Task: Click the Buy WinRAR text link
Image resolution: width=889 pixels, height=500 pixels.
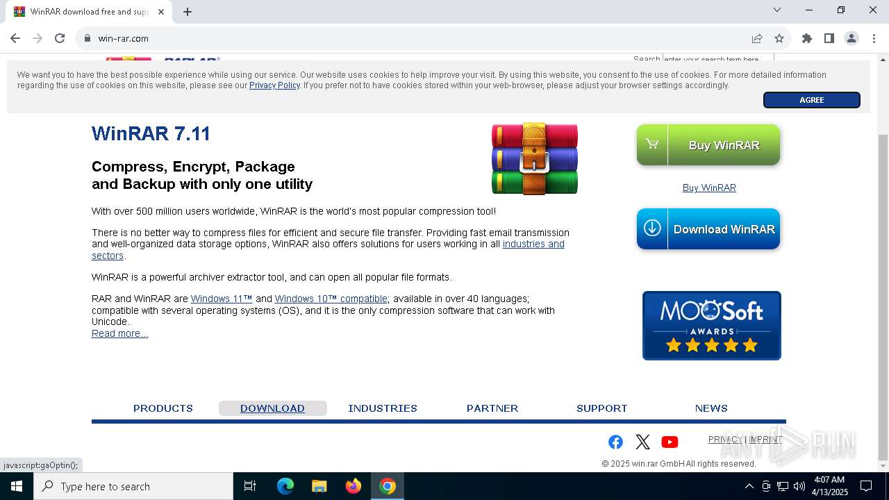Action: 709,187
